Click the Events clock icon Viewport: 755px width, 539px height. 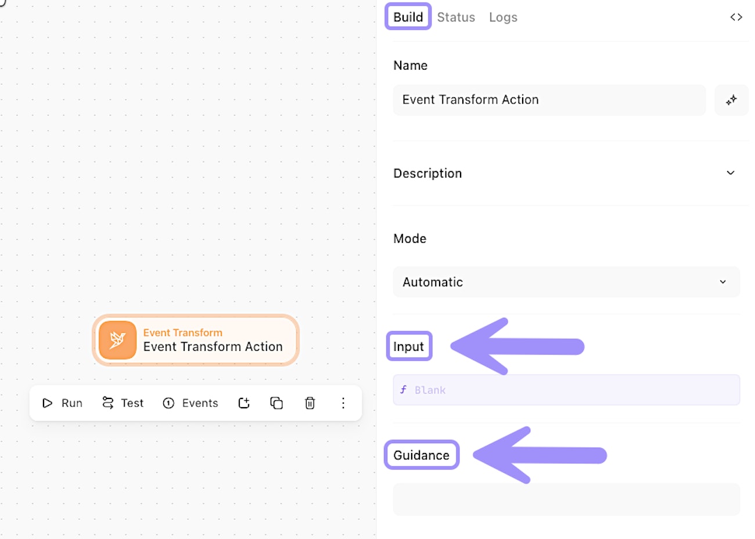(168, 403)
